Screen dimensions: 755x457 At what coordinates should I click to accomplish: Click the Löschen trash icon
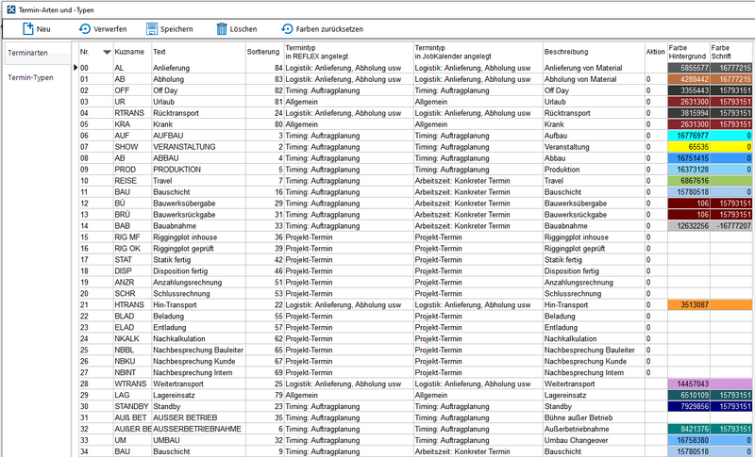click(x=222, y=29)
